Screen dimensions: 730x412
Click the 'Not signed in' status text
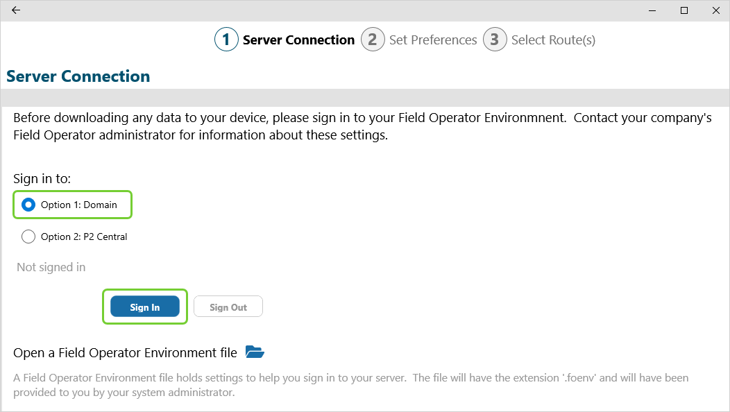[x=51, y=267]
